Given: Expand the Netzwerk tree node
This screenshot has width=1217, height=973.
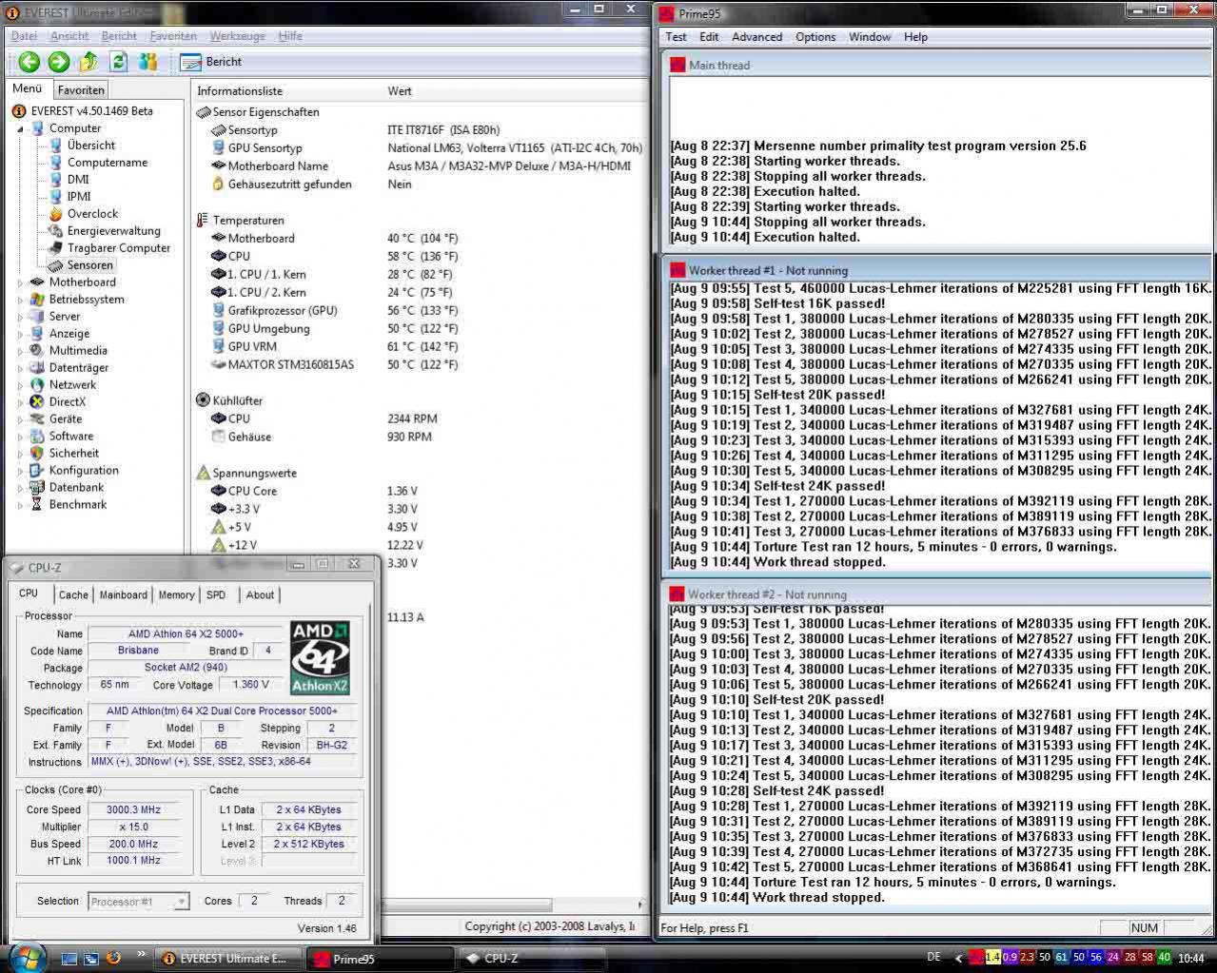Looking at the screenshot, I should coord(21,385).
